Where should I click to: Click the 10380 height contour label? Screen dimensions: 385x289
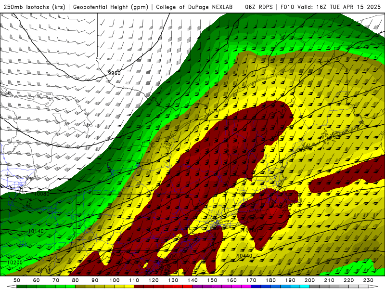tap(250, 231)
